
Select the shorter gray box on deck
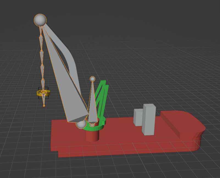tap(138, 117)
